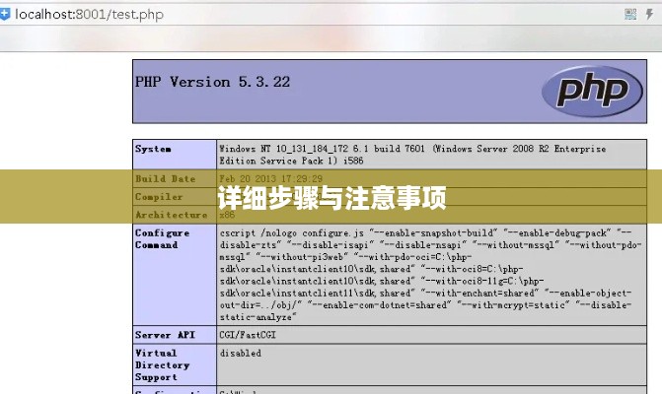Click the localhost:8001/test.php address field
Viewport: 662px width, 394px height.
[90, 15]
